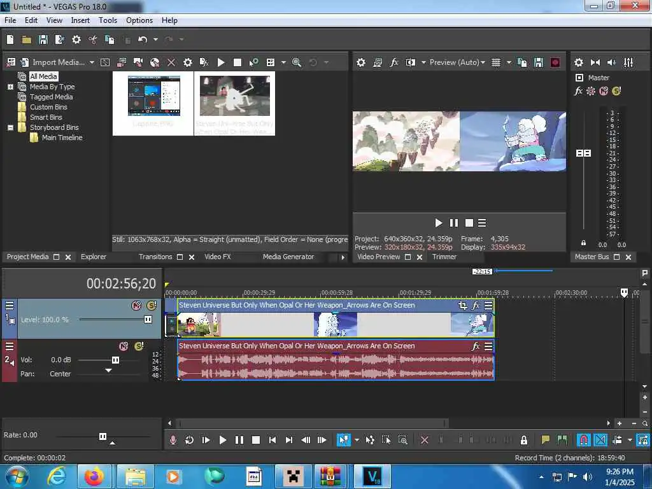The width and height of the screenshot is (652, 489).
Task: Open the Insert menu
Action: point(80,20)
